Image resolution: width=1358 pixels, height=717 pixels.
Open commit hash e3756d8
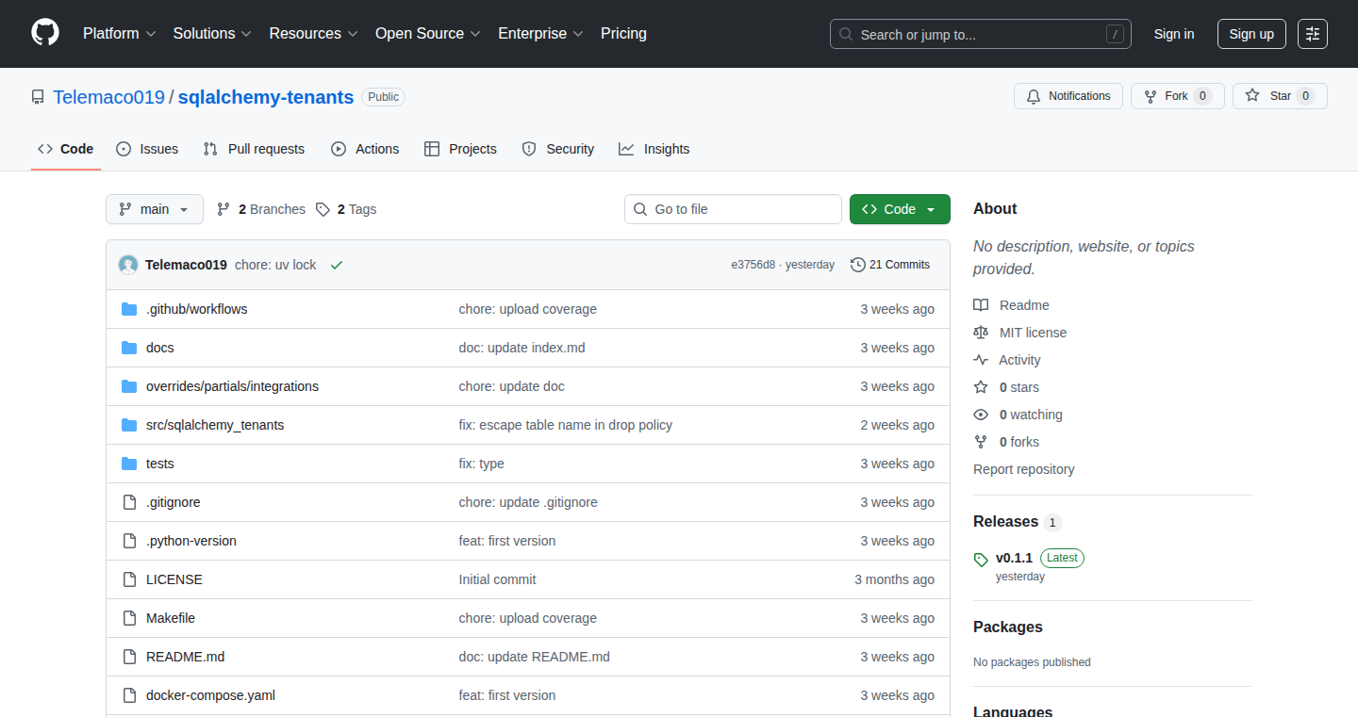tap(753, 265)
